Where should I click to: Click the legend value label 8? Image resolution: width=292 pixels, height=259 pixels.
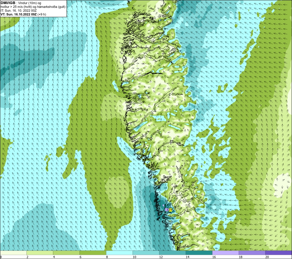(107, 257)
